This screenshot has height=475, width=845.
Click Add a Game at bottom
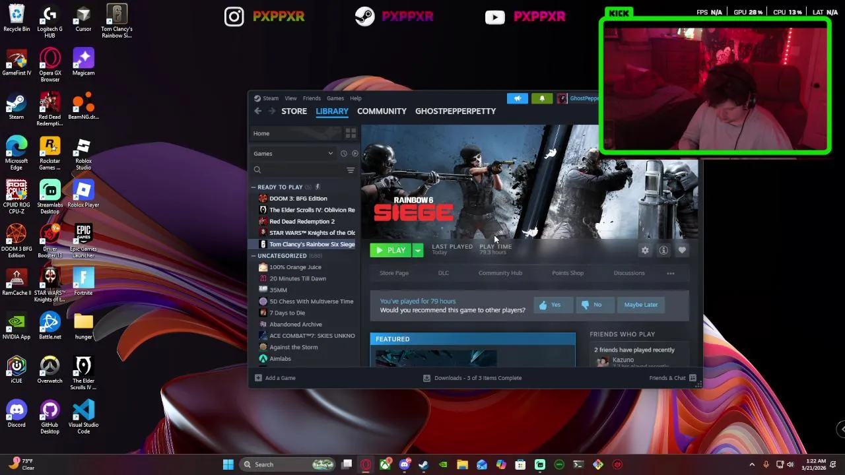[275, 378]
